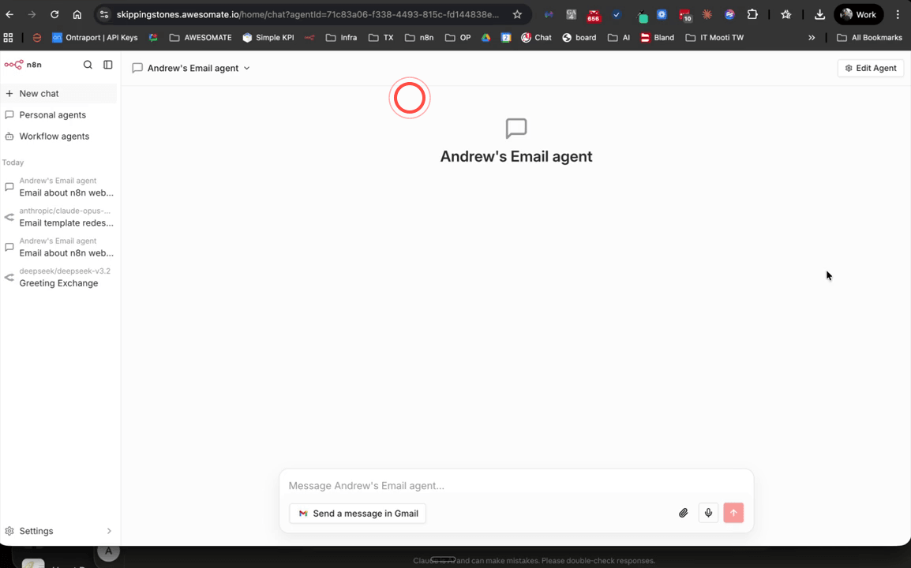Open the Andrew's Email agent dropdown
This screenshot has height=568, width=911.
247,68
